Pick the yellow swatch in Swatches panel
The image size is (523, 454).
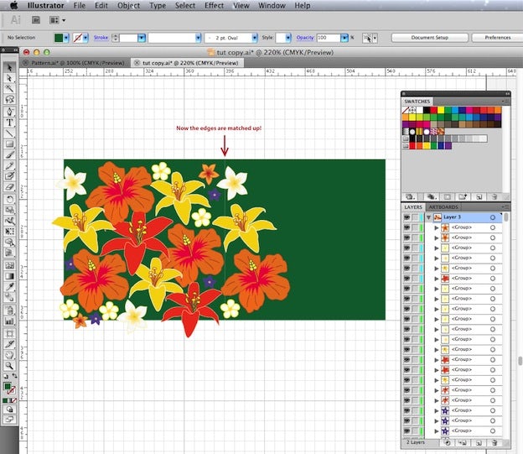pos(441,110)
